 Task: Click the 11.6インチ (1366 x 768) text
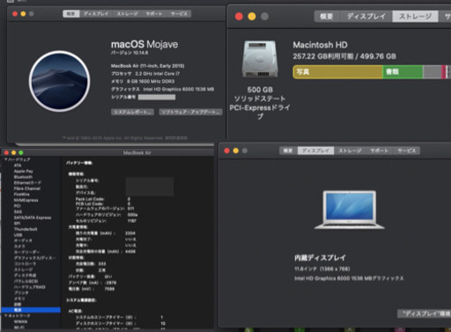coord(322,269)
